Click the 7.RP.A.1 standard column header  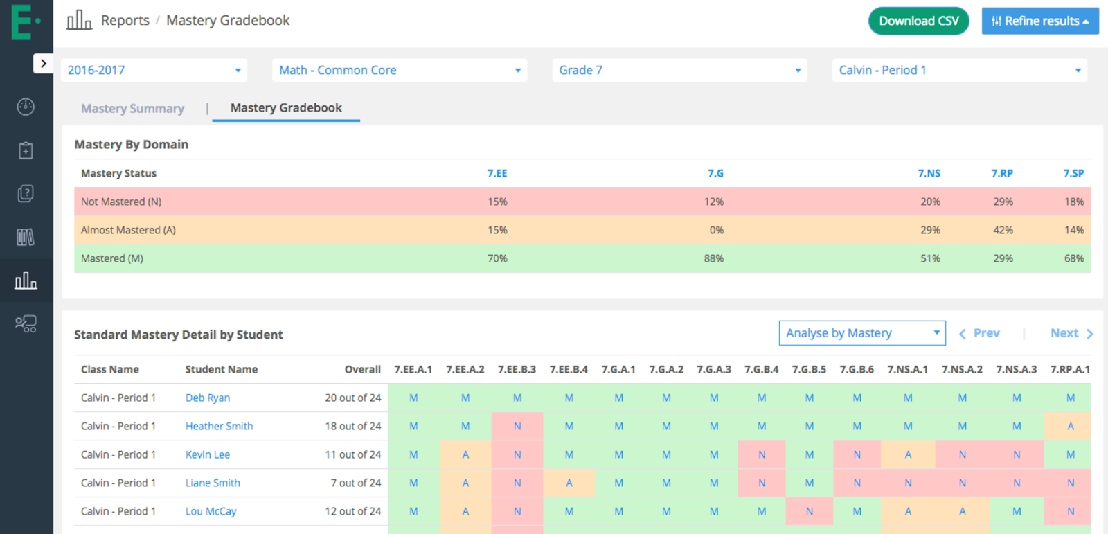pos(1070,369)
